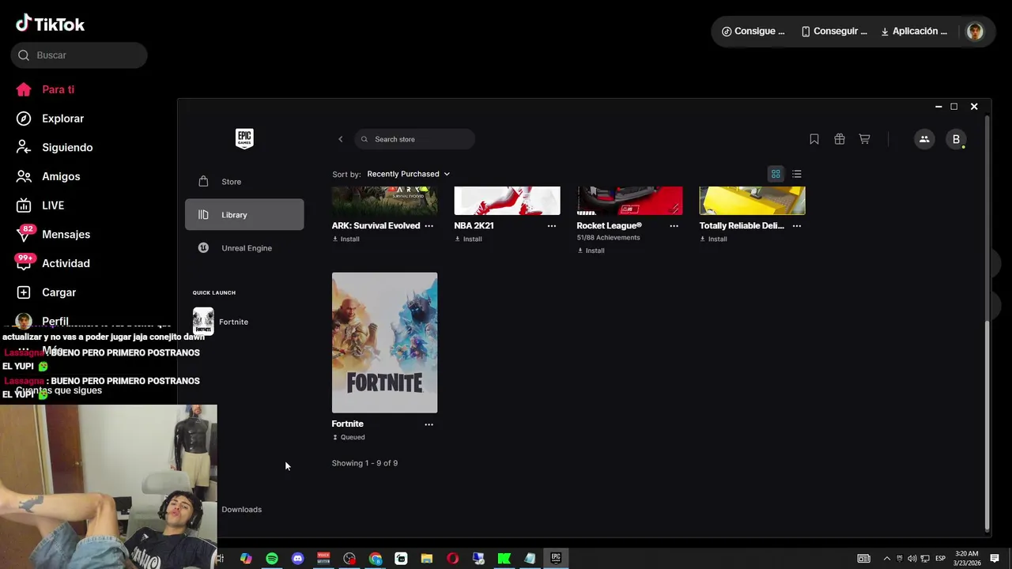Open Unreal Engine section

point(244,248)
